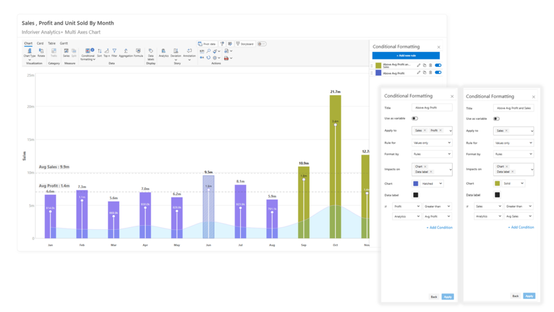Image resolution: width=554 pixels, height=312 pixels.
Task: Expand 'Rule for' dropdown in Above Avg Profit and Sales panel
Action: [x=513, y=143]
